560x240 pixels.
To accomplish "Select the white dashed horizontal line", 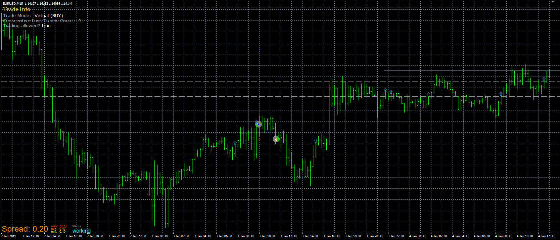I will [280, 82].
